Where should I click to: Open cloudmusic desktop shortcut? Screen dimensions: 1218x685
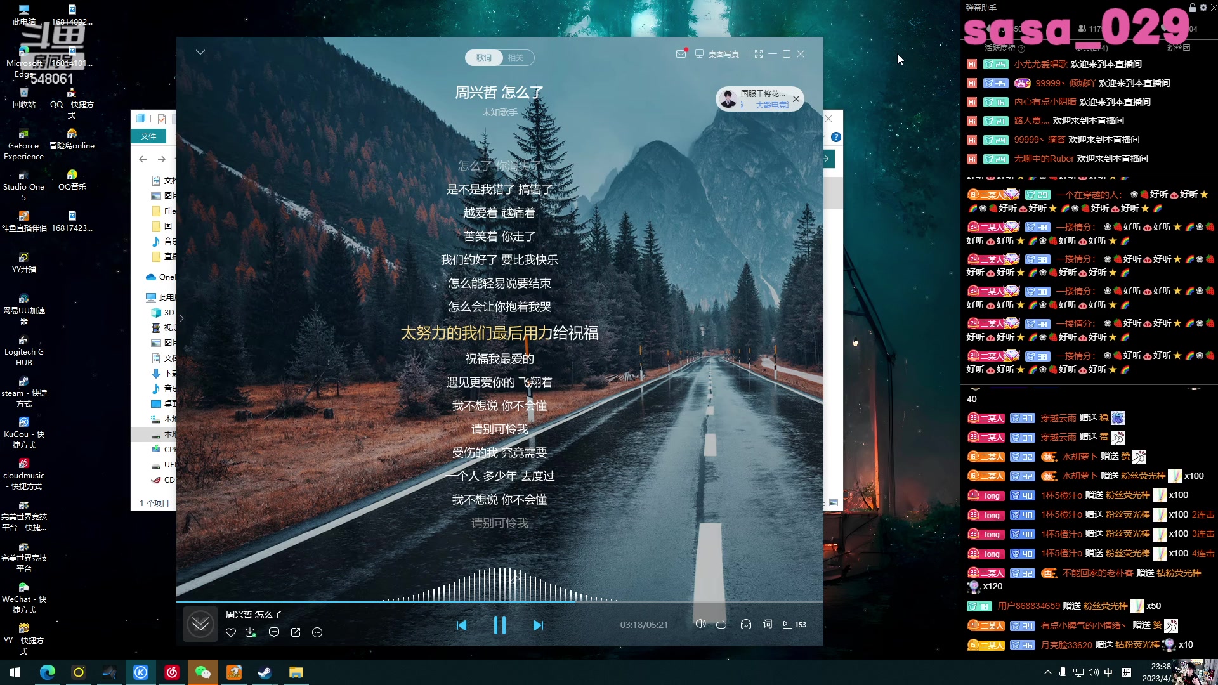[x=24, y=474]
